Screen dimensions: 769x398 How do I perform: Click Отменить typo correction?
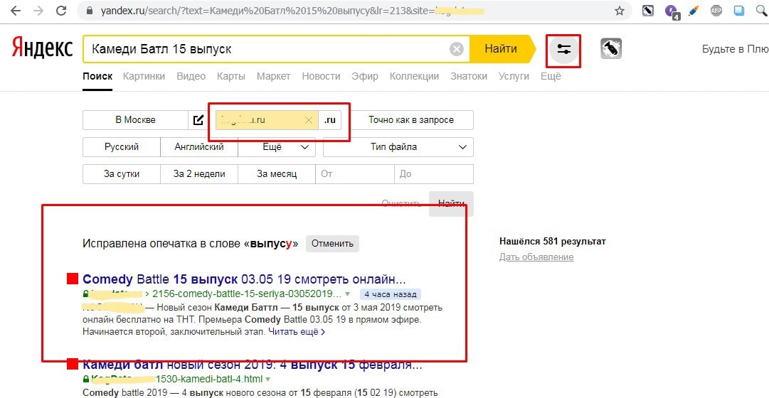(x=332, y=244)
